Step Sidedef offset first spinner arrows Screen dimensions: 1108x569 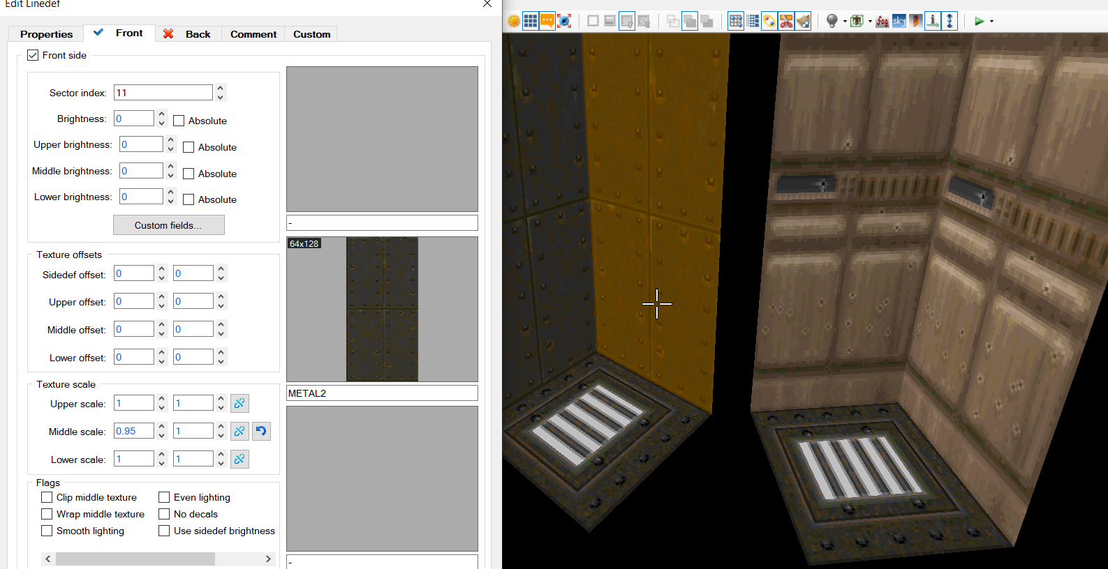(162, 273)
